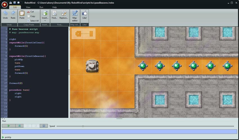This screenshot has width=239, height=140.
Task: Click 'repeatWhile(frontIsBeacon){' in the script
Action: pos(28,56)
